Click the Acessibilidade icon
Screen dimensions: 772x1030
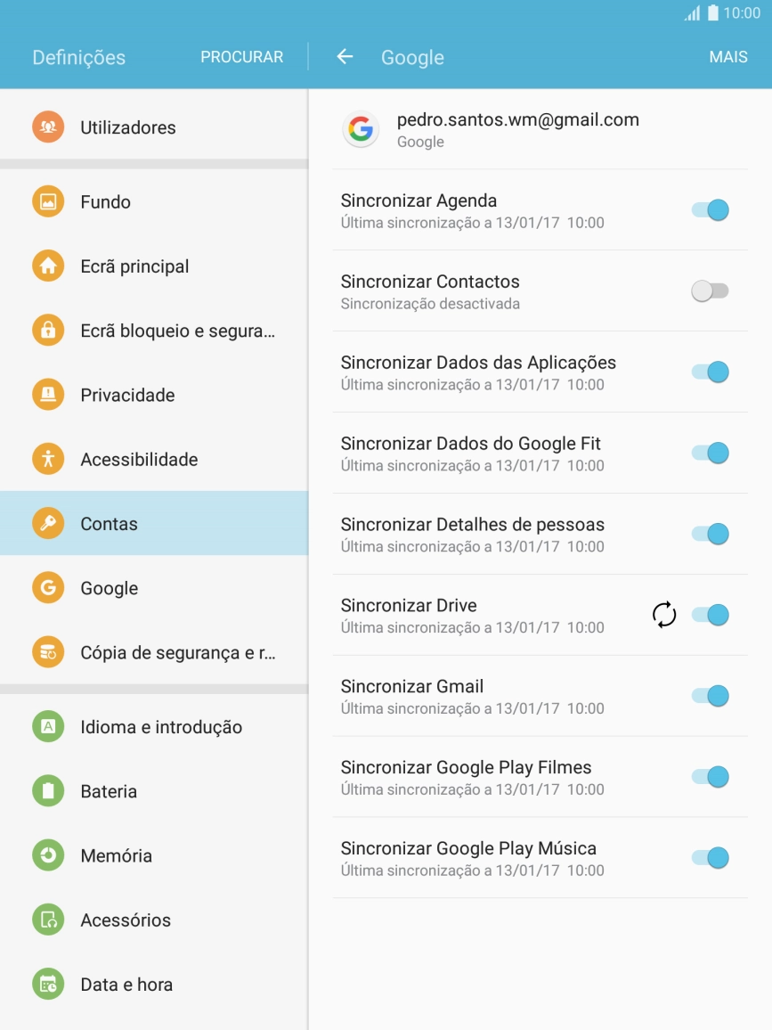pos(47,459)
